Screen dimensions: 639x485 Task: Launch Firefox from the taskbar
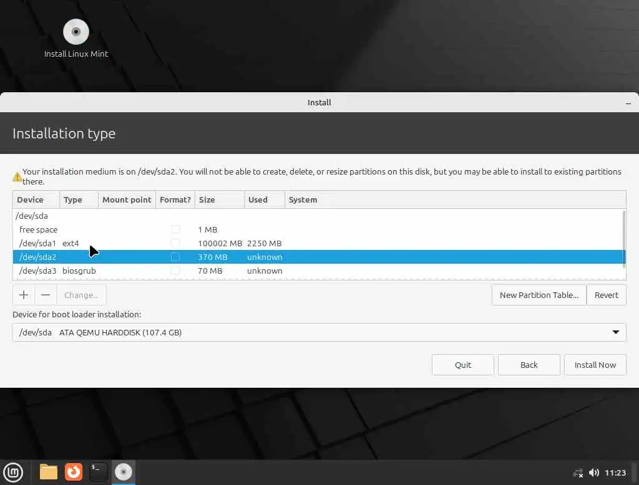[74, 472]
